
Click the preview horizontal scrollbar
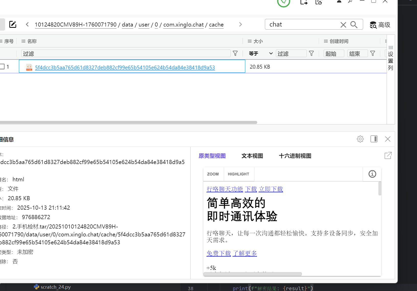coord(253,274)
